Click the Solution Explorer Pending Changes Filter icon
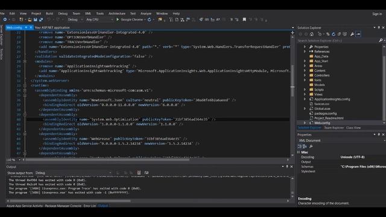386x217 pixels. [320, 34]
